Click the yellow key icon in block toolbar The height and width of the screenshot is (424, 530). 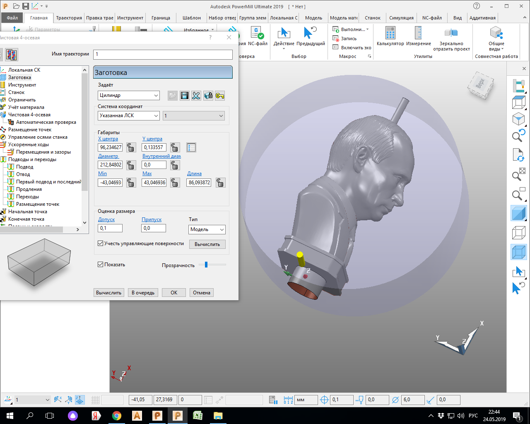220,96
